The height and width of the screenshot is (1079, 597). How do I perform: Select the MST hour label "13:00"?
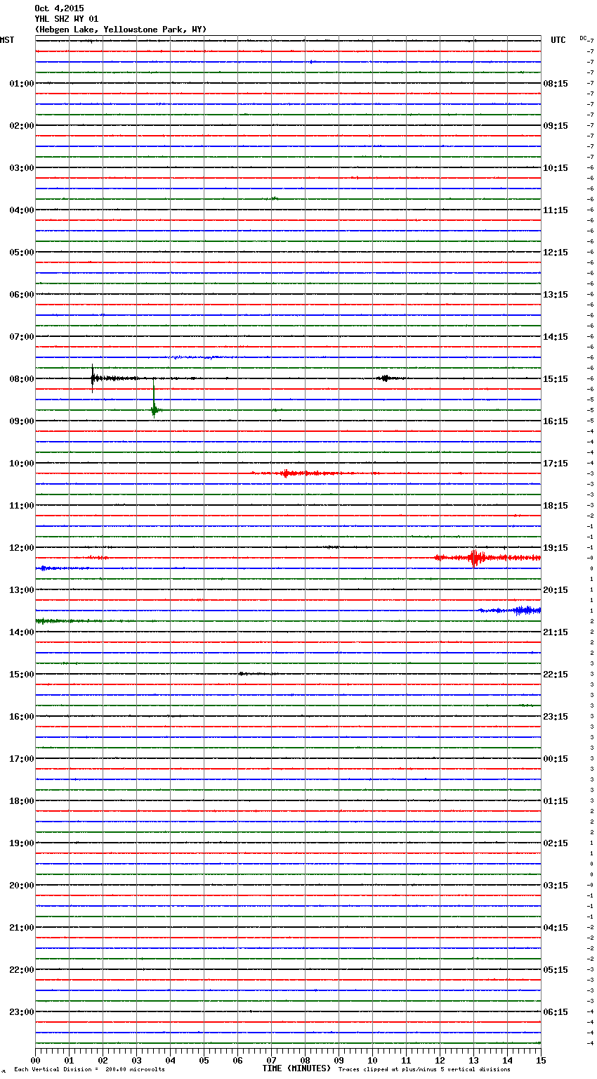coord(22,590)
